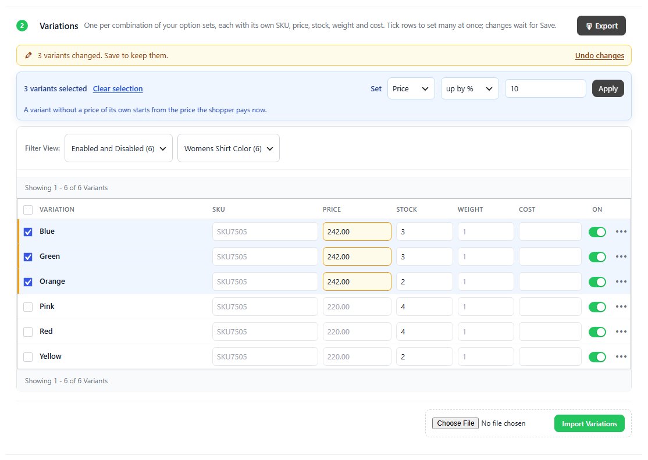Open the more options menu for Green
This screenshot has width=648, height=460.
point(621,256)
